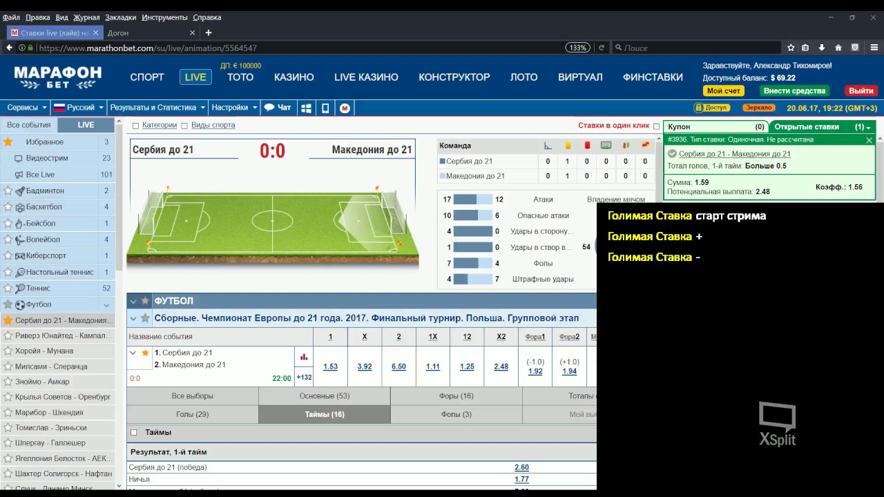
Task: Click the browser back arrow button
Action: tap(9, 48)
